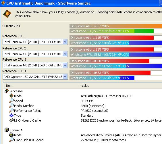The image size is (162, 144).
Task: Select the Chipset 1 category icon
Action: (7, 130)
